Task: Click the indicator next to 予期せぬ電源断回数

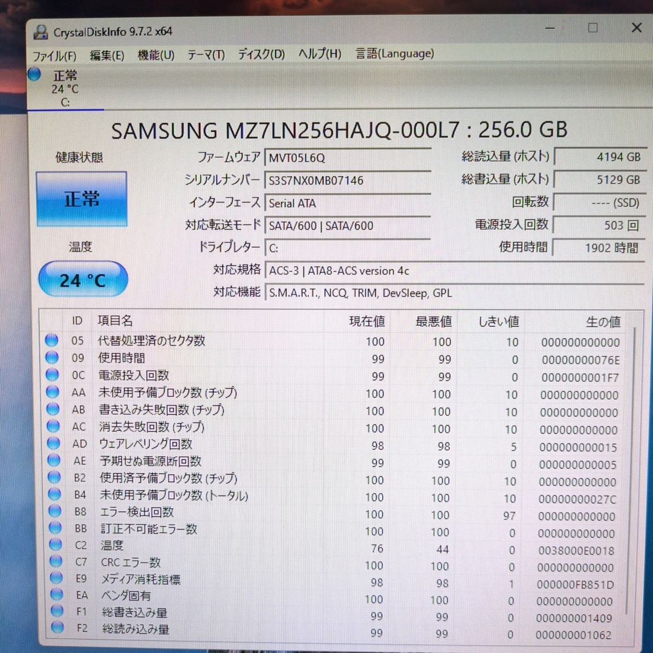Action: 52,460
